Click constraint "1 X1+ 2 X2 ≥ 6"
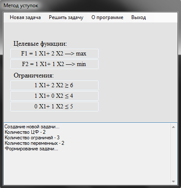The image size is (181, 188). click(x=54, y=85)
